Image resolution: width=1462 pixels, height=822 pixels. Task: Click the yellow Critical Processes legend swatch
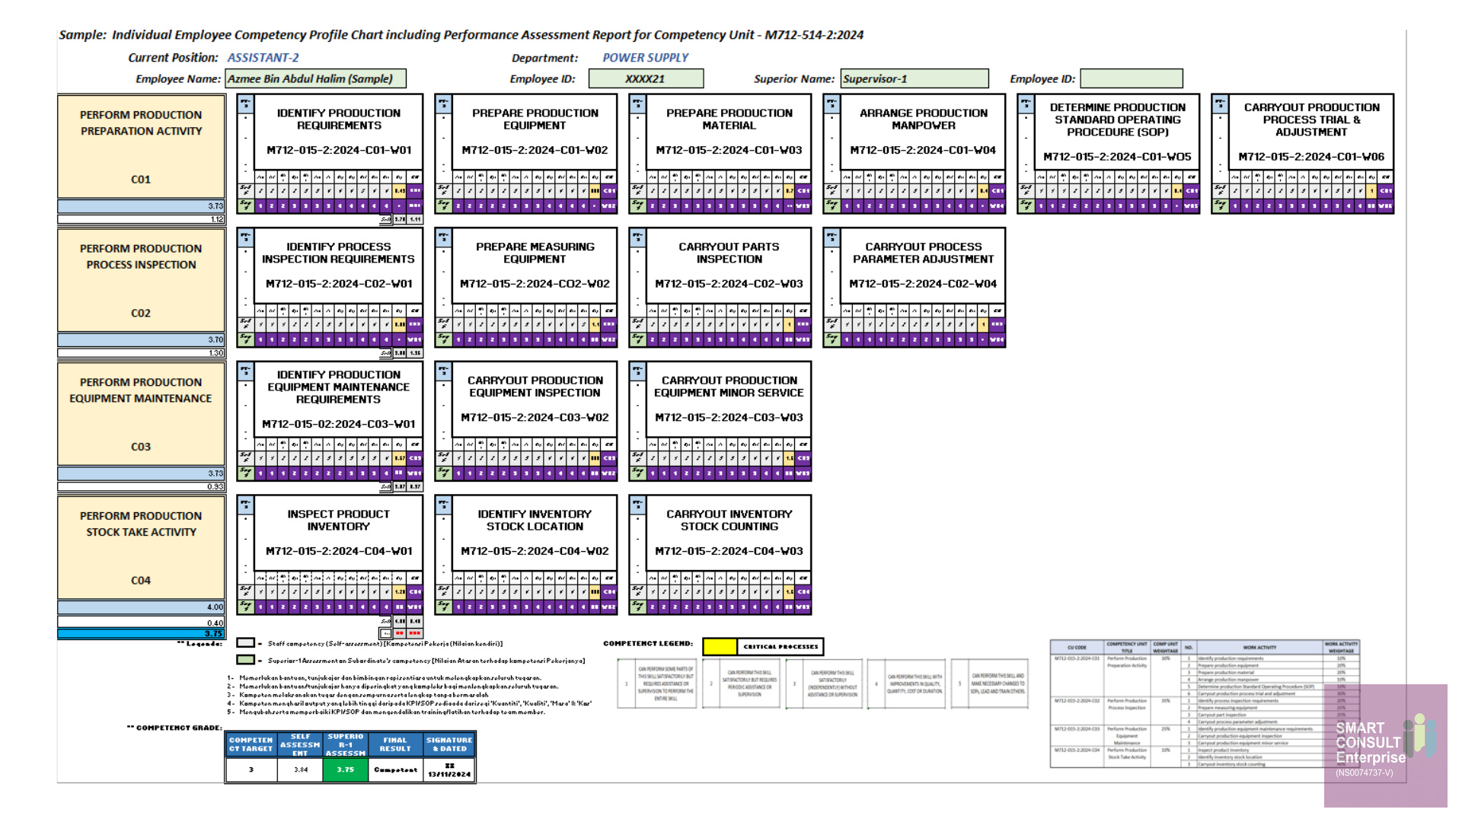pyautogui.click(x=720, y=646)
